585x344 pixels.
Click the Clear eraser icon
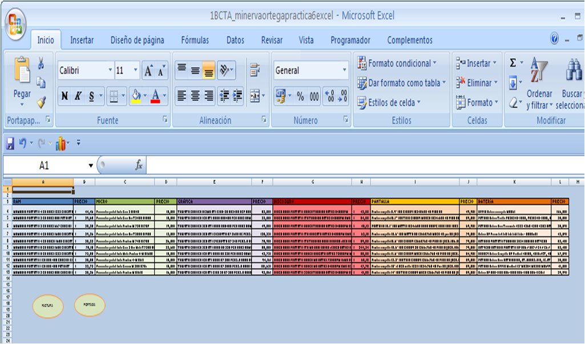[x=513, y=102]
